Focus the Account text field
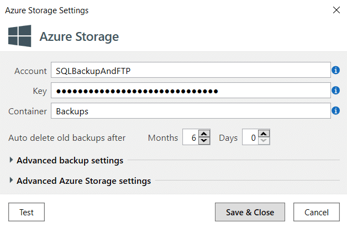Screen dimensions: 347x228 (191, 70)
